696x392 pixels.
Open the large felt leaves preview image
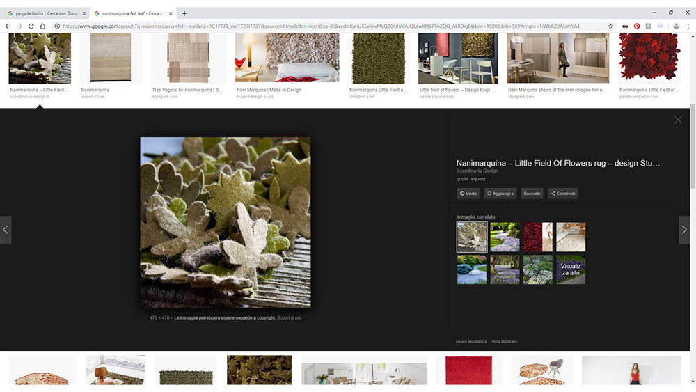coord(226,222)
